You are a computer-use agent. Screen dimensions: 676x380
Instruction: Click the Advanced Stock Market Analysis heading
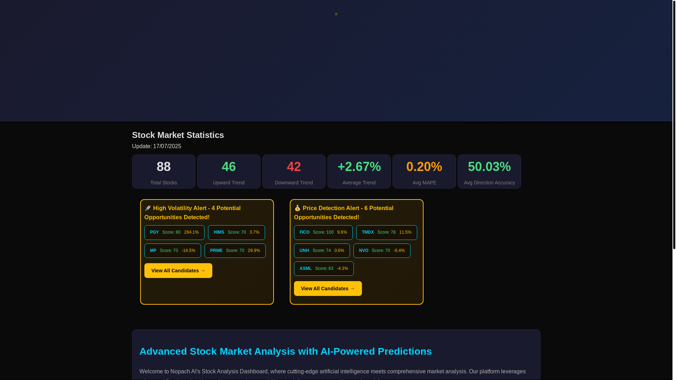[x=286, y=351]
